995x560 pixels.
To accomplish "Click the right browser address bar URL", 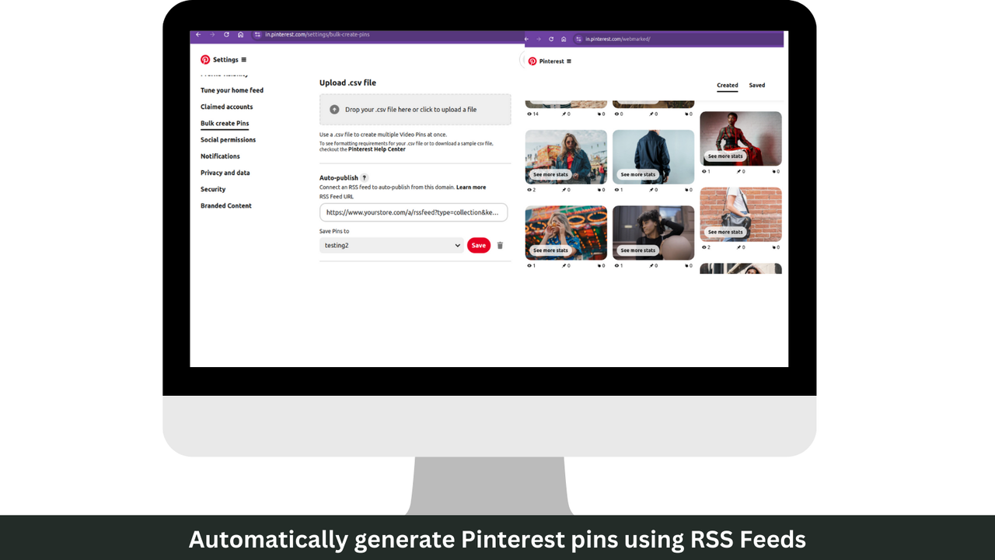I will (618, 39).
